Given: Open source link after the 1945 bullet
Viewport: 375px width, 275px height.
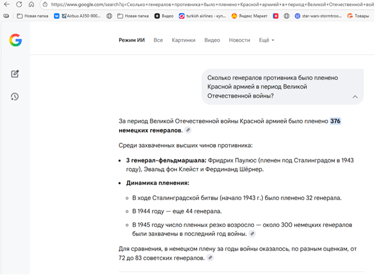Looking at the screenshot, I should [252, 234].
